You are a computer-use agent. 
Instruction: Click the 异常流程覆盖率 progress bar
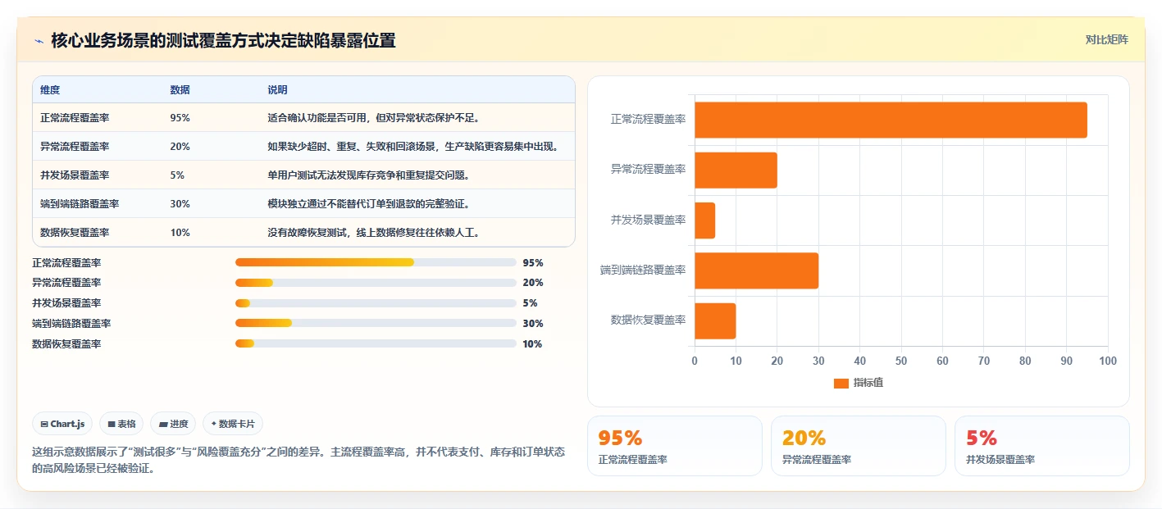pyautogui.click(x=376, y=283)
